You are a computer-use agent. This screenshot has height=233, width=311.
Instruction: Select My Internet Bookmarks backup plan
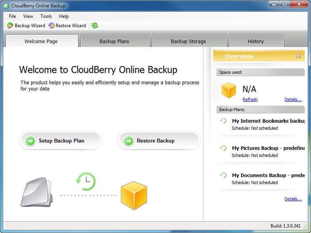coord(268,121)
